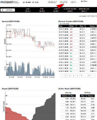Click the previous page arrow
Image resolution: width=97 pixels, height=120 pixels.
tap(62, 76)
